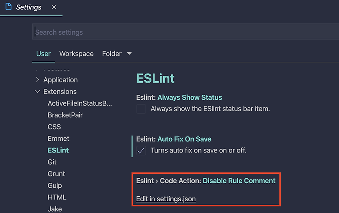Open Jake extension settings
The height and width of the screenshot is (213, 339).
pos(55,209)
